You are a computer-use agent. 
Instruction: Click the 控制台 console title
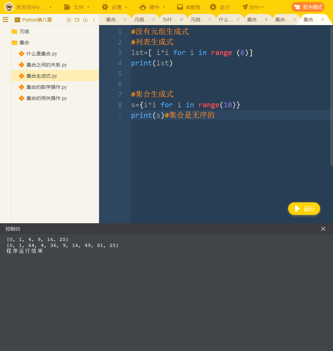coord(13,229)
